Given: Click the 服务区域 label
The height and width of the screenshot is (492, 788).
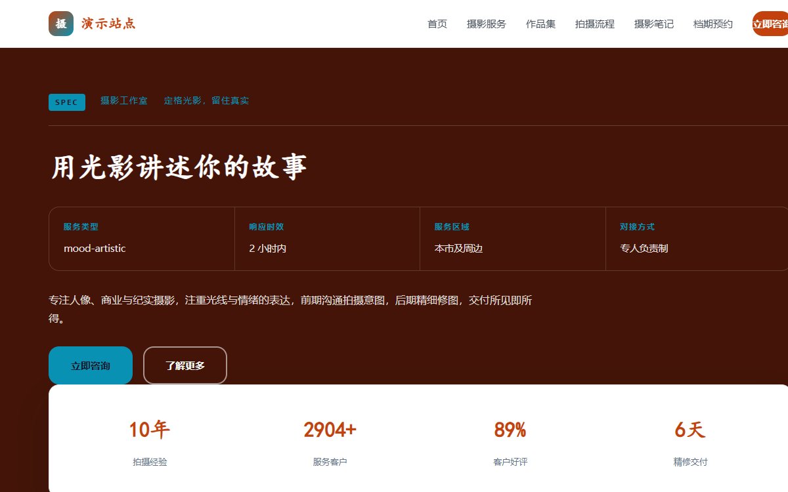Looking at the screenshot, I should click(x=452, y=227).
